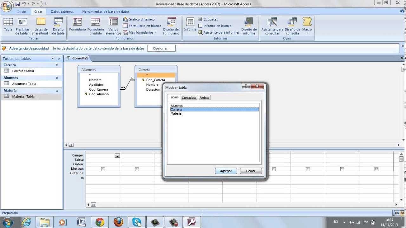Open Diseño de tabla
This screenshot has height=228, width=406.
[58, 26]
